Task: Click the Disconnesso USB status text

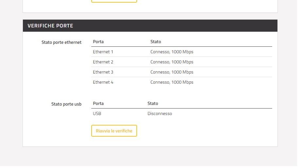Action: pos(160,113)
